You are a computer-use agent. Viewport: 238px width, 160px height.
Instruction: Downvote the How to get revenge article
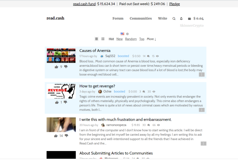(65, 102)
